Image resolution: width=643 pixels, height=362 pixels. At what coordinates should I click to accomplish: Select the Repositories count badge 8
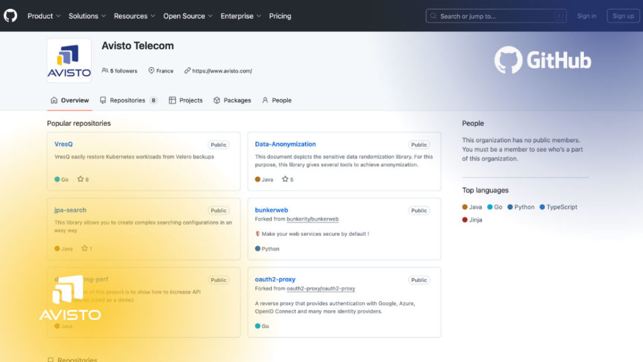point(153,100)
